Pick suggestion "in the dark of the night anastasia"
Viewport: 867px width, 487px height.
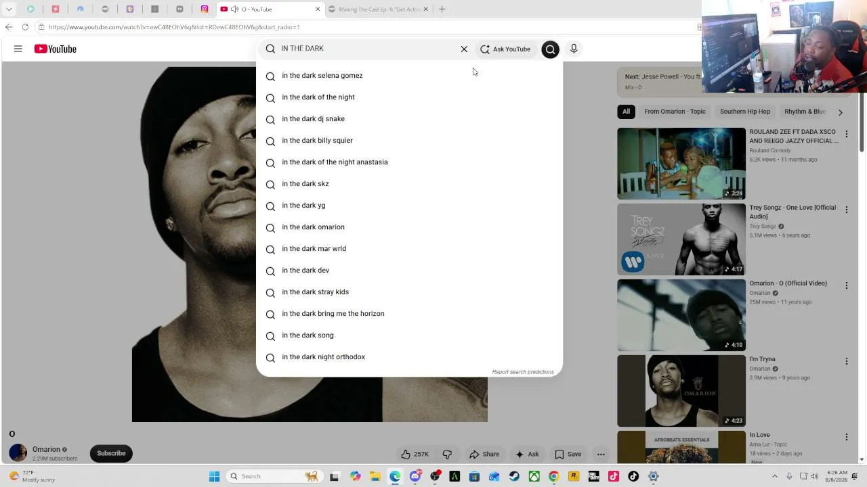[x=409, y=162]
